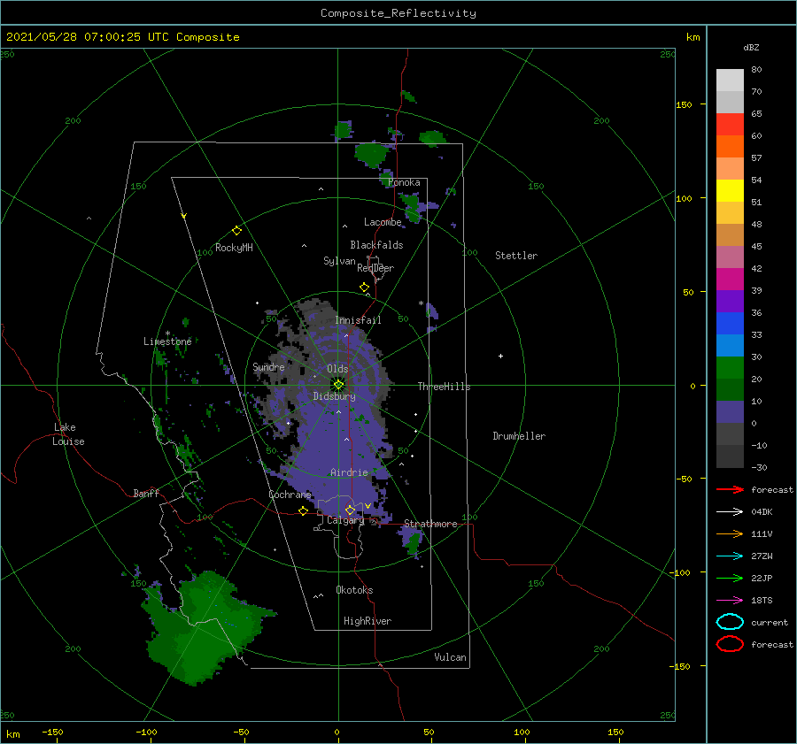797x744 pixels.
Task: Click the white 04DK arrow icon
Action: (x=730, y=511)
